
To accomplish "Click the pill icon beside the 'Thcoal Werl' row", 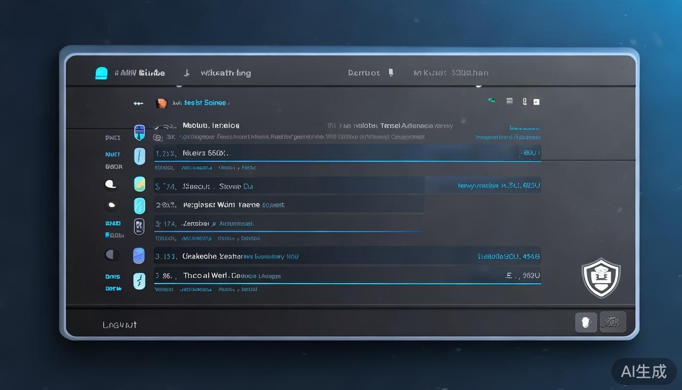I will (139, 281).
